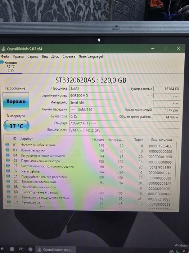Click the large Хорошо health status button
The height and width of the screenshot is (253, 189).
(x=16, y=101)
